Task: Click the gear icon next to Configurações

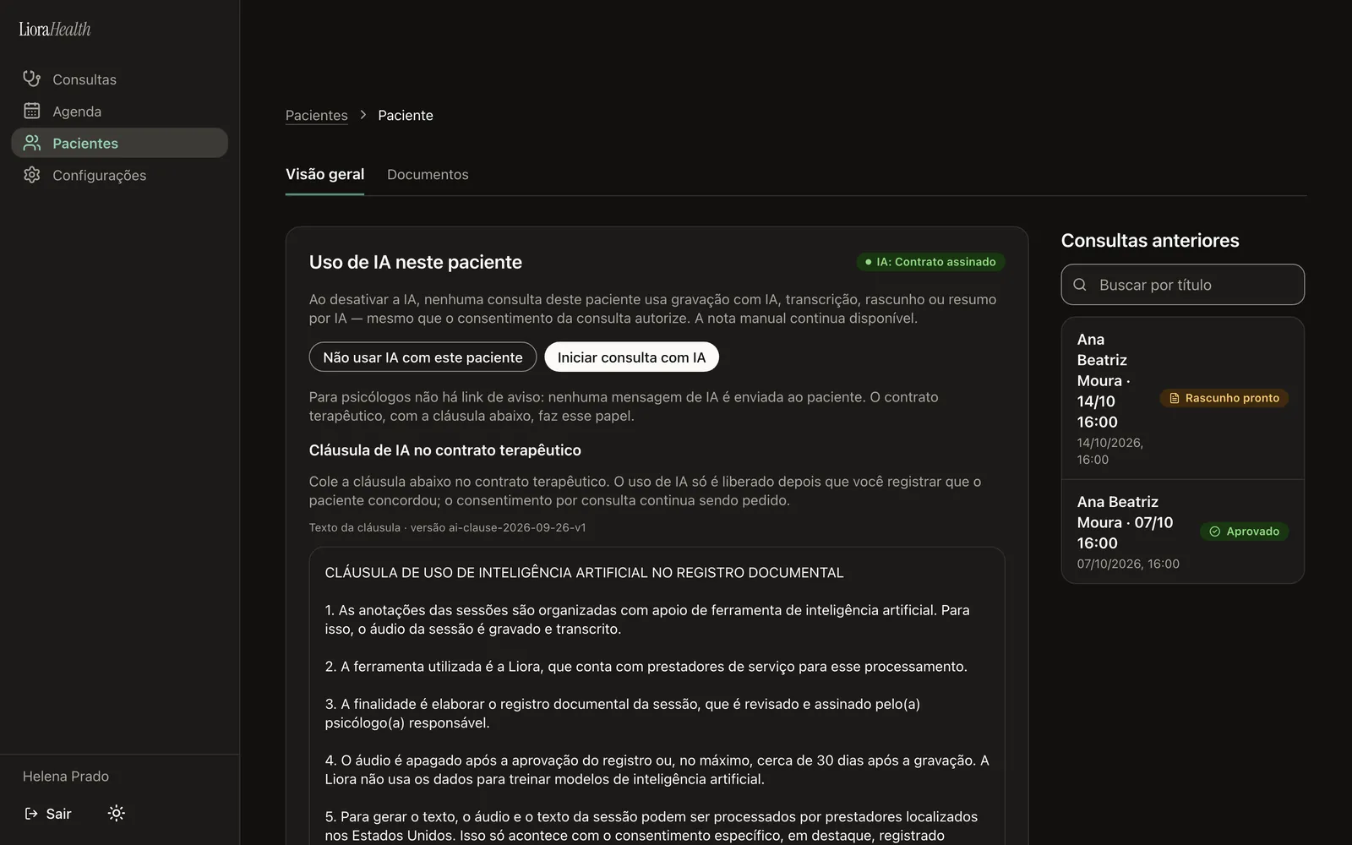Action: click(32, 175)
